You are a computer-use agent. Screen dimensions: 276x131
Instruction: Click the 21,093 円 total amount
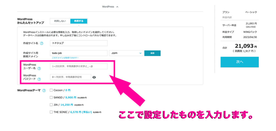point(246,46)
